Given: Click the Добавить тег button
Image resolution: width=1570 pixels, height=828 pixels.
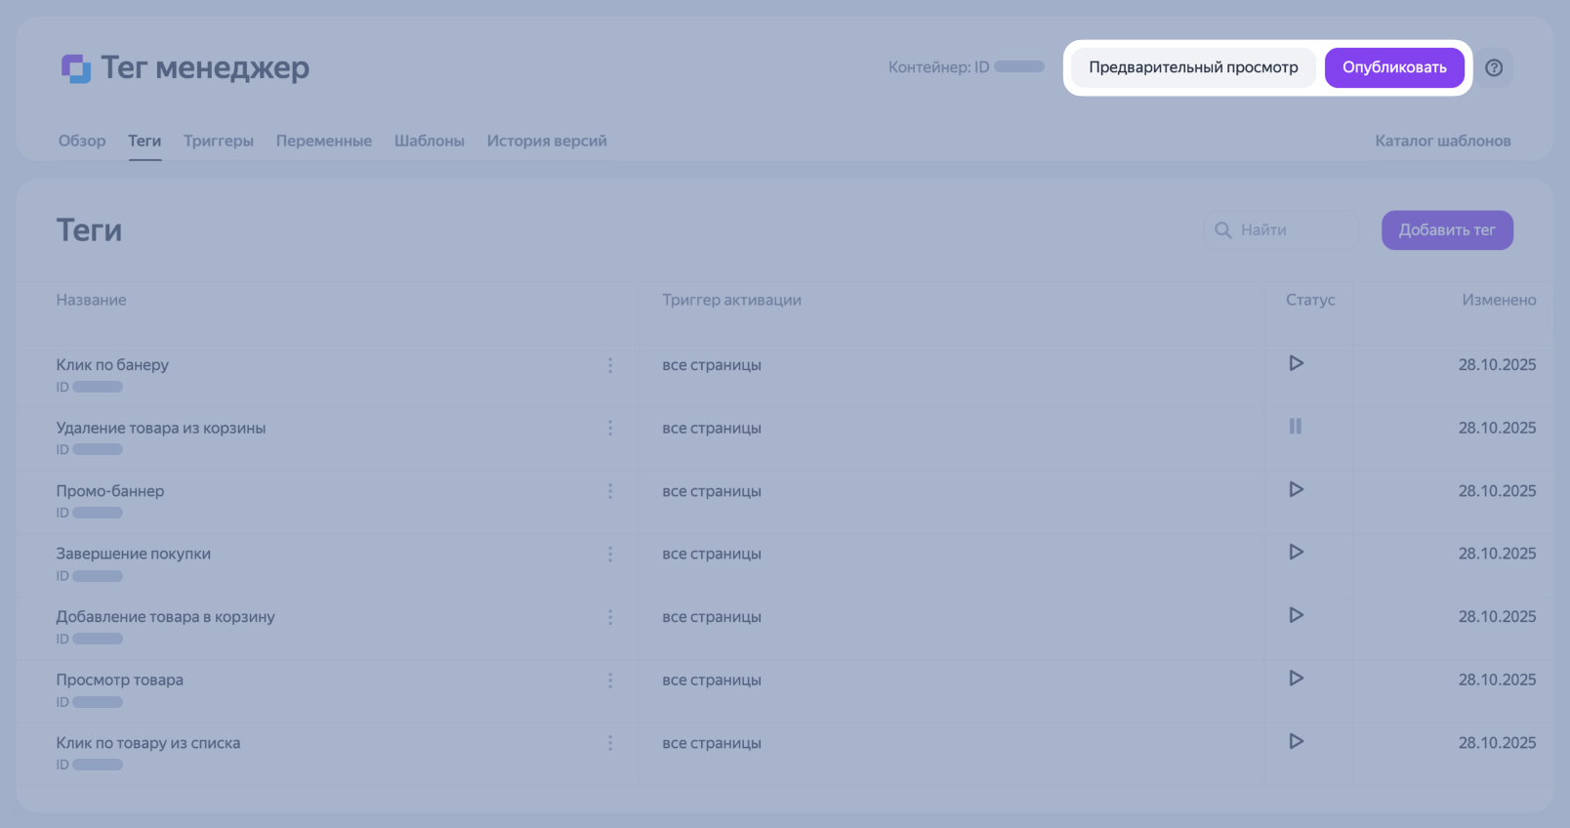Looking at the screenshot, I should 1446,230.
